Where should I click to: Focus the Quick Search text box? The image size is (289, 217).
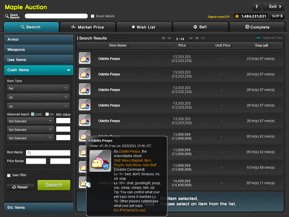56,16
